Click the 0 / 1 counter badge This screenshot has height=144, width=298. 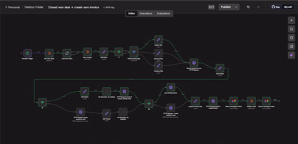pos(211,7)
